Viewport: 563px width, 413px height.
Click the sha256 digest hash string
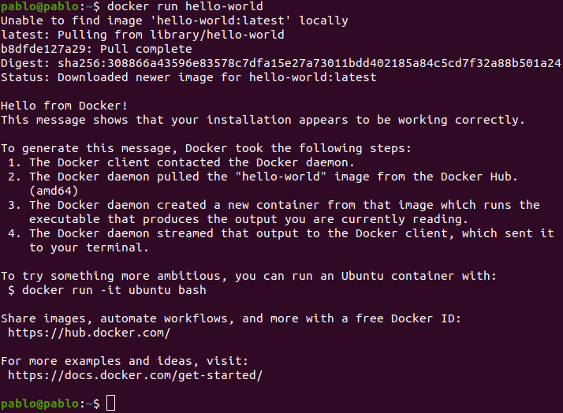pyautogui.click(x=309, y=63)
